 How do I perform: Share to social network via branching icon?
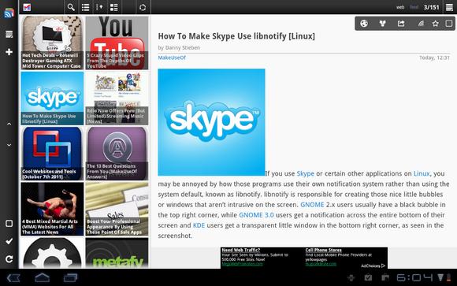[x=383, y=24]
